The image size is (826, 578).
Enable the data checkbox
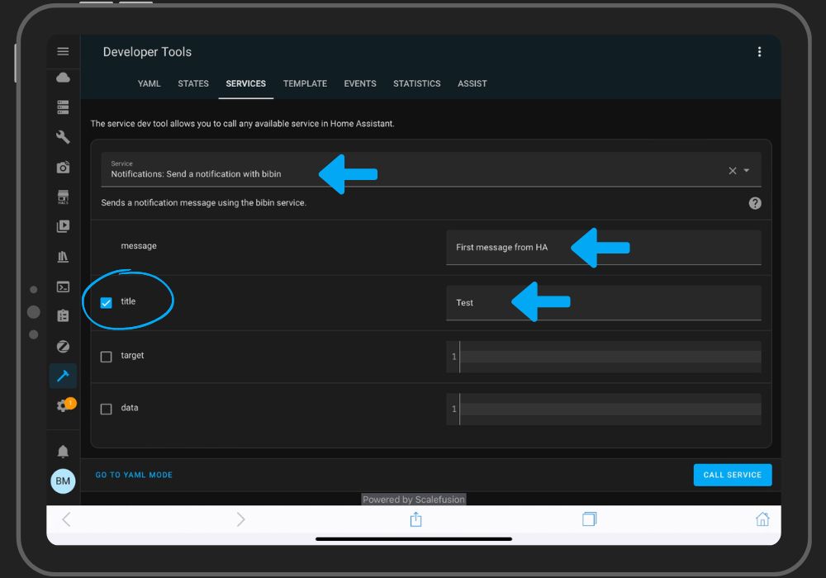(106, 407)
